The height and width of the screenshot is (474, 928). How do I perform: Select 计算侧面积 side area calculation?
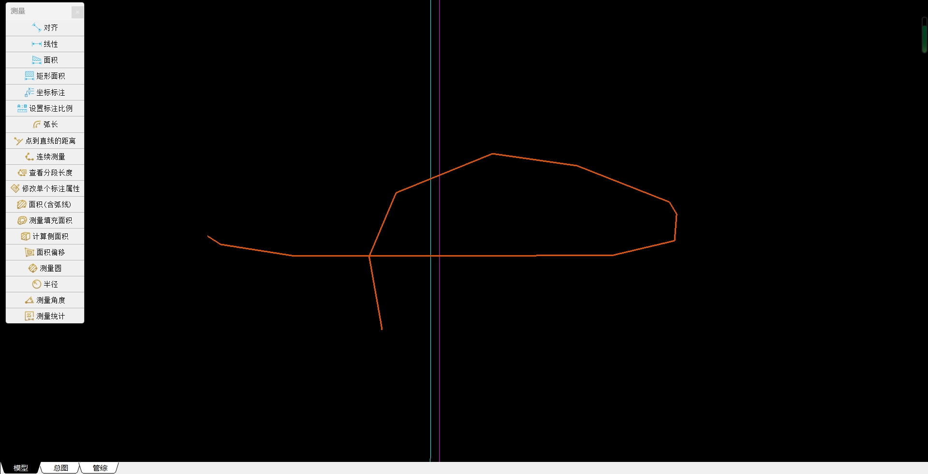click(x=45, y=236)
